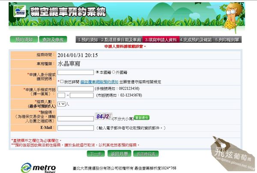Click the boarding time 2014/01/31 20:15 text
The image size is (257, 173).
point(78,55)
